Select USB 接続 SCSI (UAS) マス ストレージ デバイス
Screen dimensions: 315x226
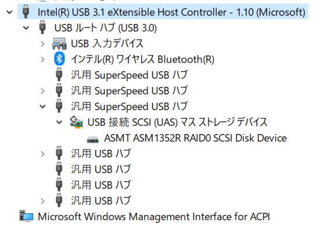coord(178,122)
